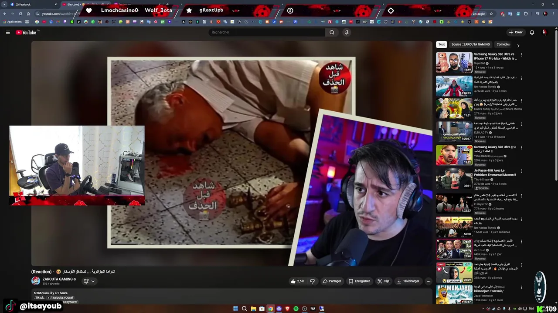This screenshot has width=558, height=313.
Task: Open Windows taskbar search
Action: coord(244,309)
